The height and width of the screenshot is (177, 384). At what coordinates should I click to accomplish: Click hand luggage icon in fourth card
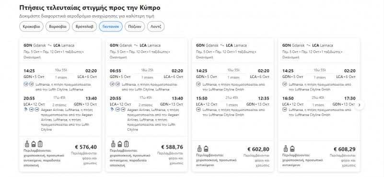(286, 148)
